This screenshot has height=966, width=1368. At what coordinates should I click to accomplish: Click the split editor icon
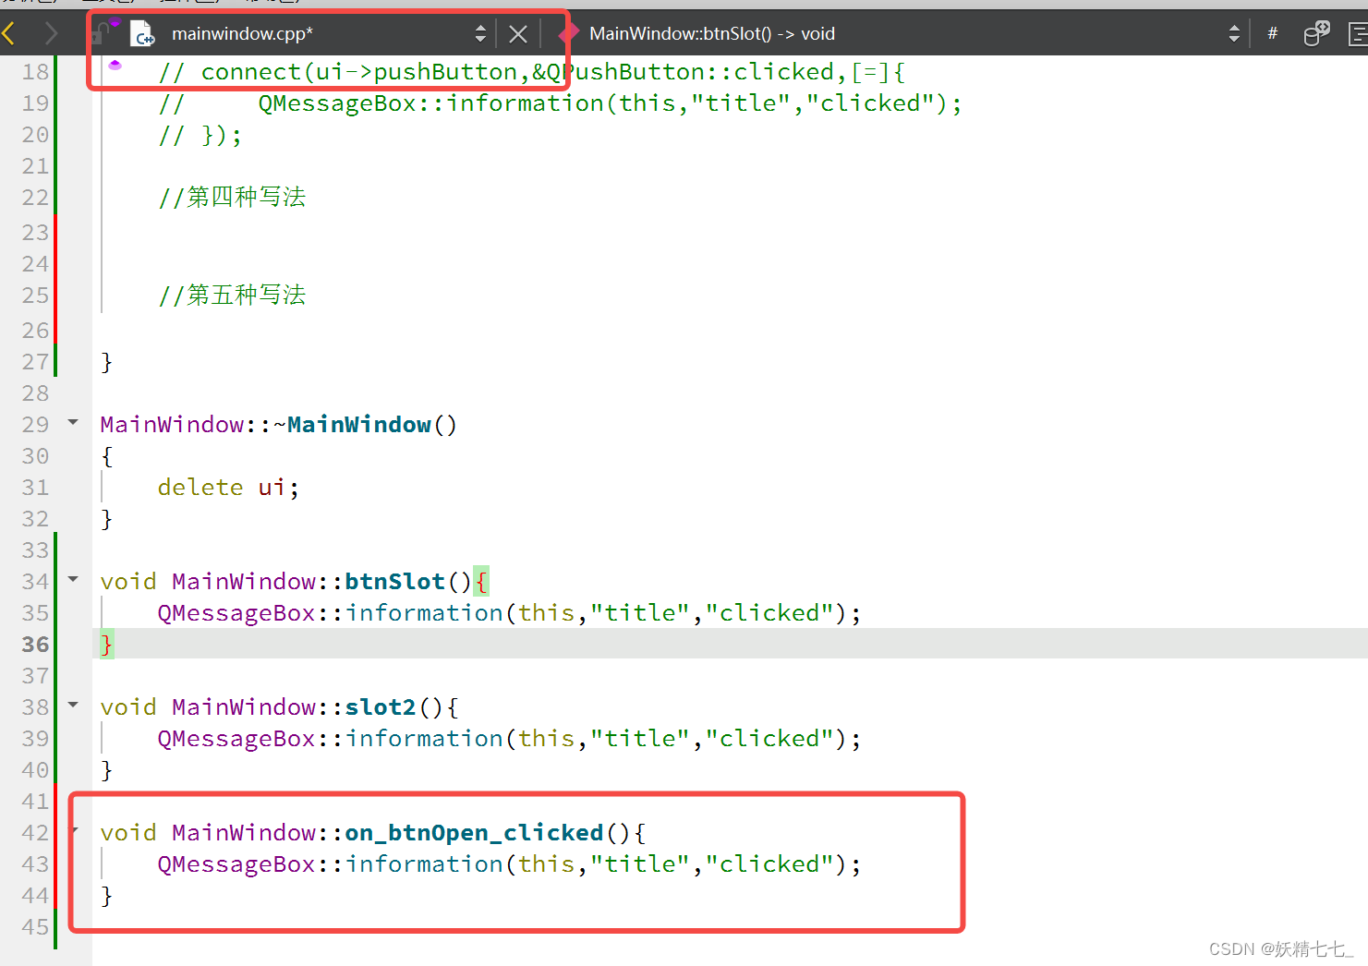point(1316,33)
